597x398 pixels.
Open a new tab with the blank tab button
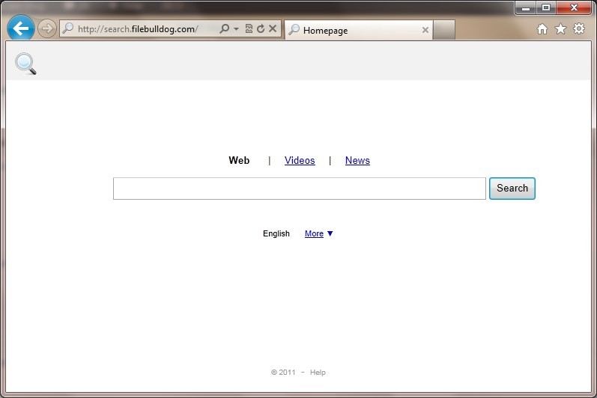(x=444, y=30)
